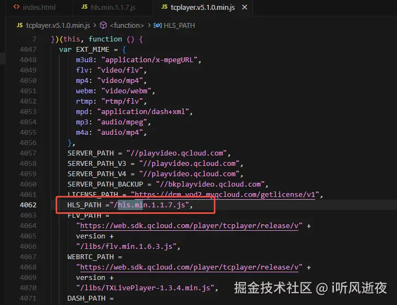Open the HLS_PATH breadcrumb segment
The height and width of the screenshot is (305, 397).
pos(179,25)
